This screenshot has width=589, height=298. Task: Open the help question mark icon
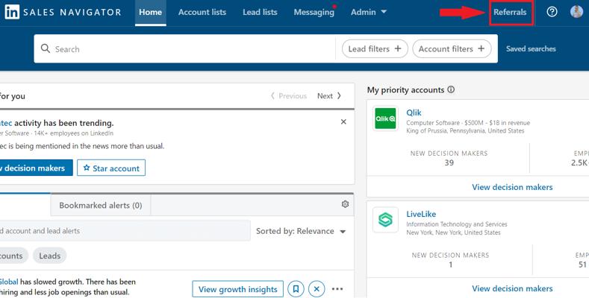point(552,12)
